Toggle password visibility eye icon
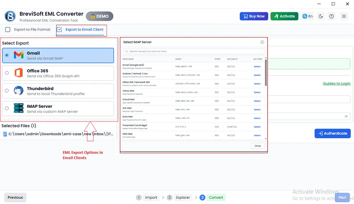The image size is (354, 204). point(346,117)
